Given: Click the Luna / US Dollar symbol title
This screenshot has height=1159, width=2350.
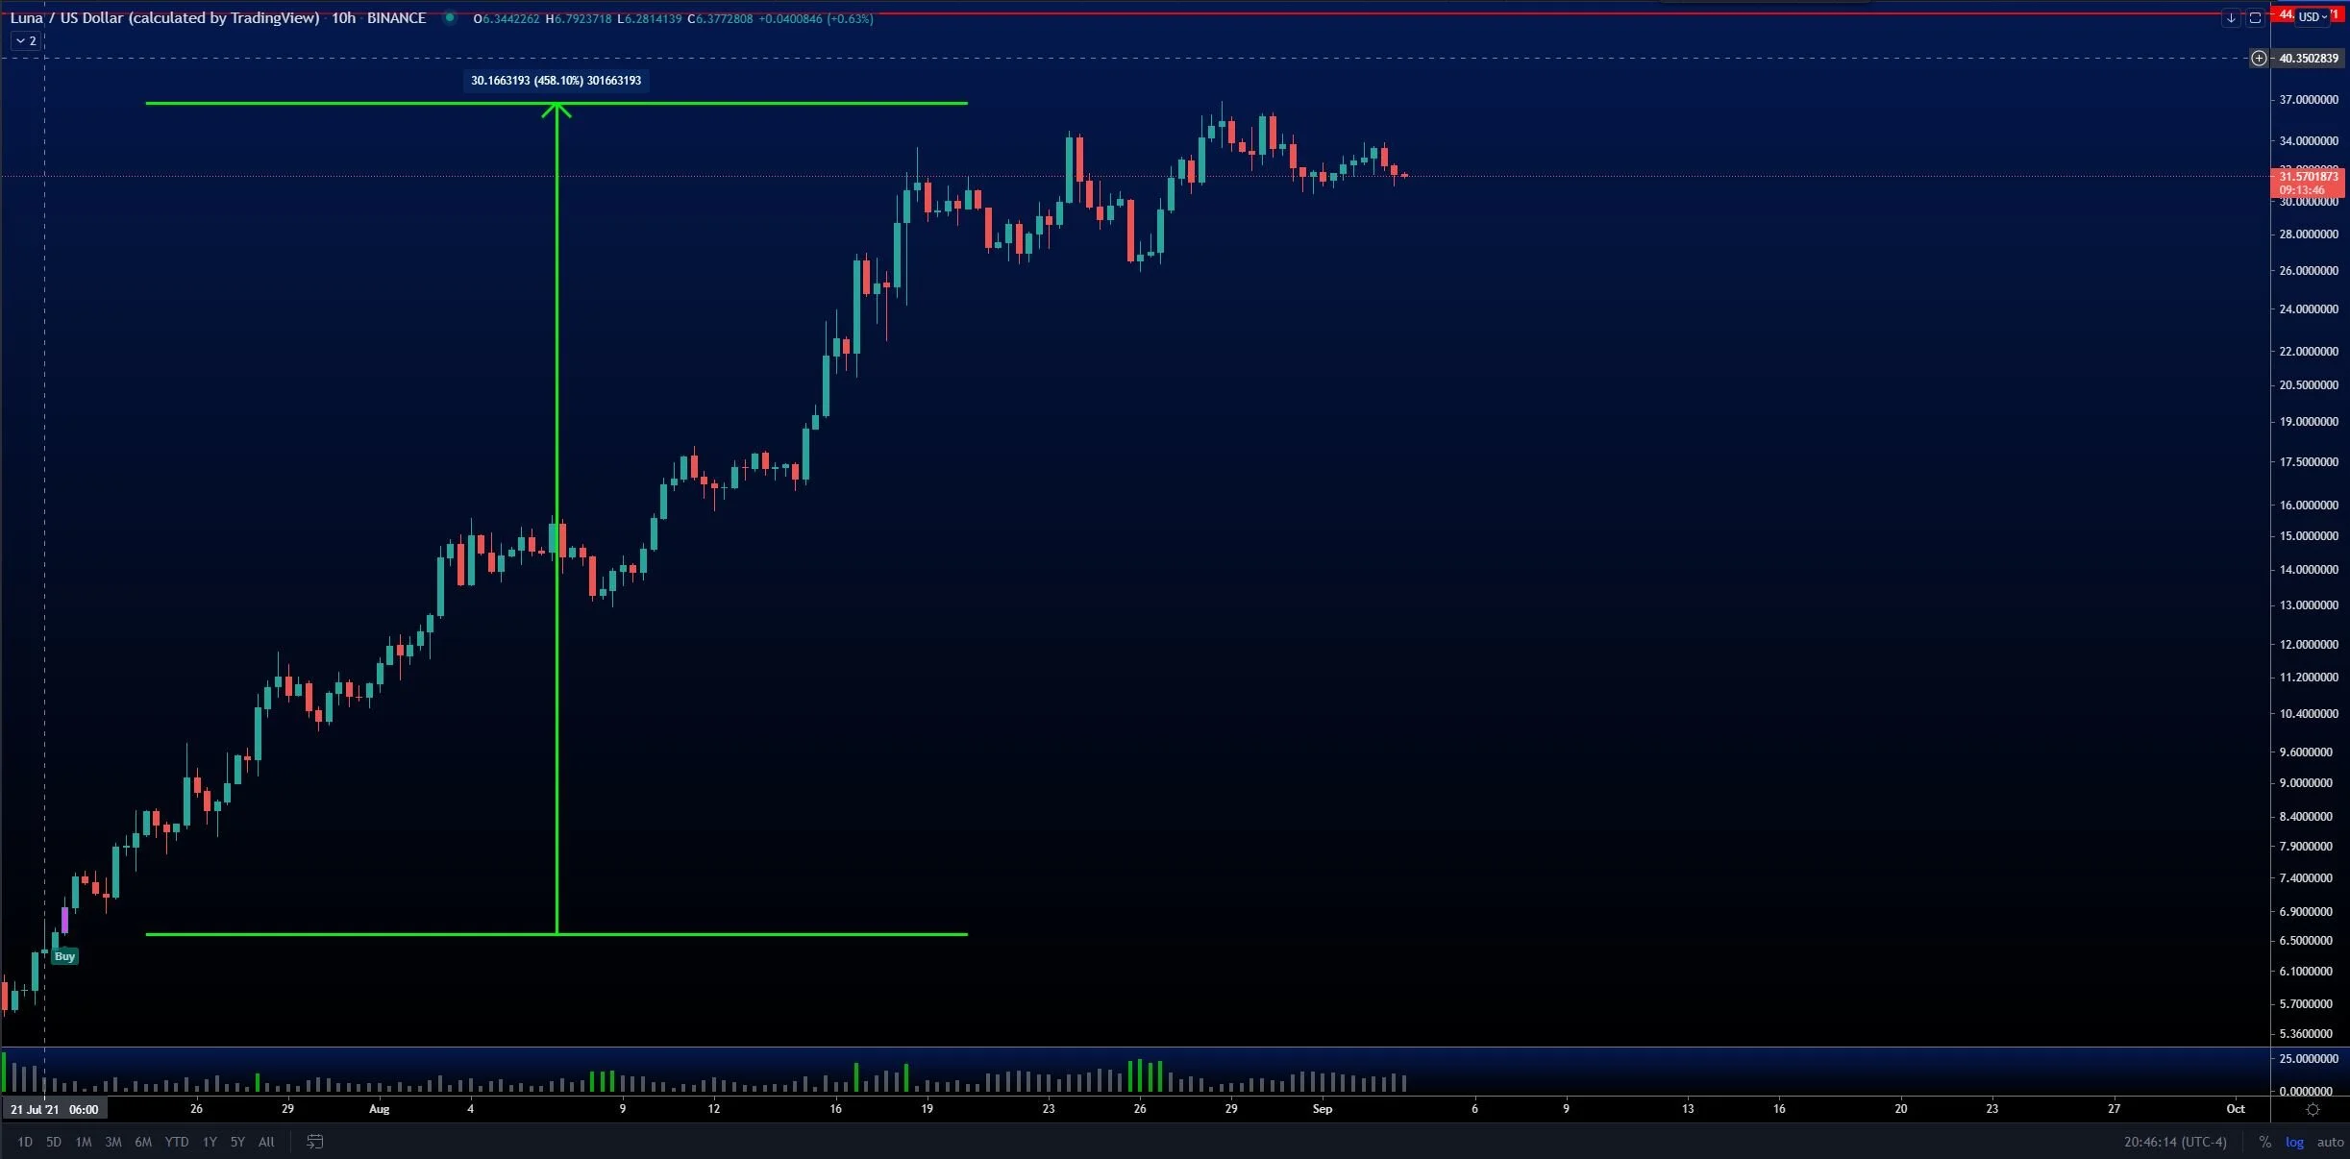Looking at the screenshot, I should pos(163,18).
